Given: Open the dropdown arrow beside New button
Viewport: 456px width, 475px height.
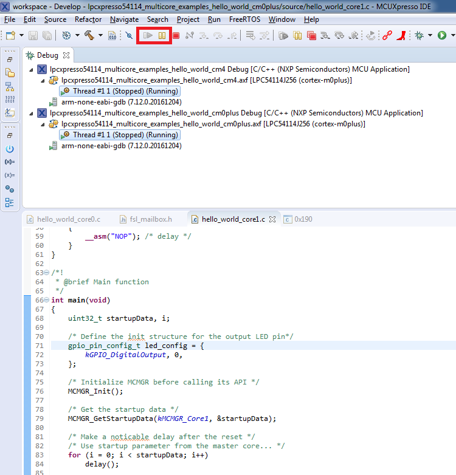Looking at the screenshot, I should point(21,36).
